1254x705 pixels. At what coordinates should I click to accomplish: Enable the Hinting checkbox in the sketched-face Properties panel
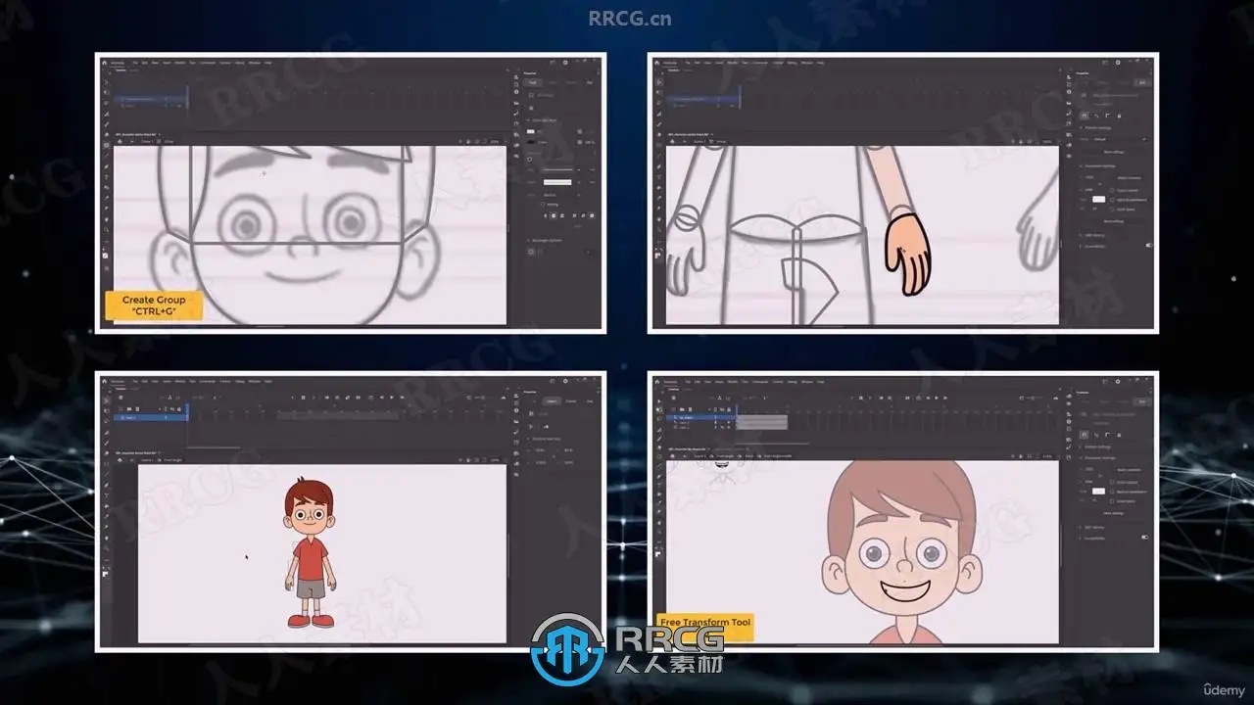click(543, 205)
